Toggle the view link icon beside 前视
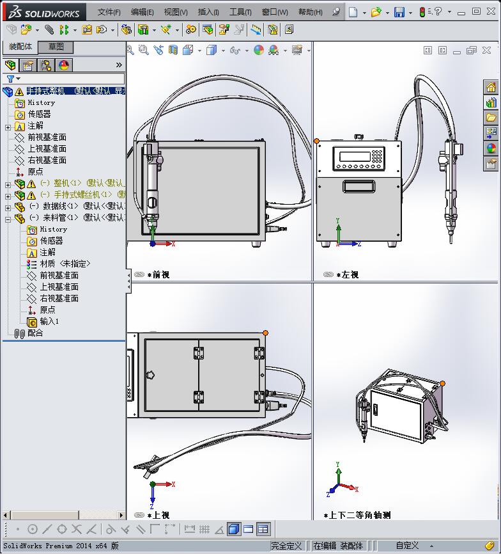The image size is (501, 554). [139, 274]
